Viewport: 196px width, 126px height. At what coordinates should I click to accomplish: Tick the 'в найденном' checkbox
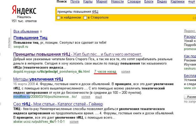58,18
